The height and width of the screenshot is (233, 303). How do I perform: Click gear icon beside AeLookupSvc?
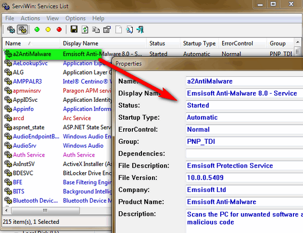coord(8,63)
